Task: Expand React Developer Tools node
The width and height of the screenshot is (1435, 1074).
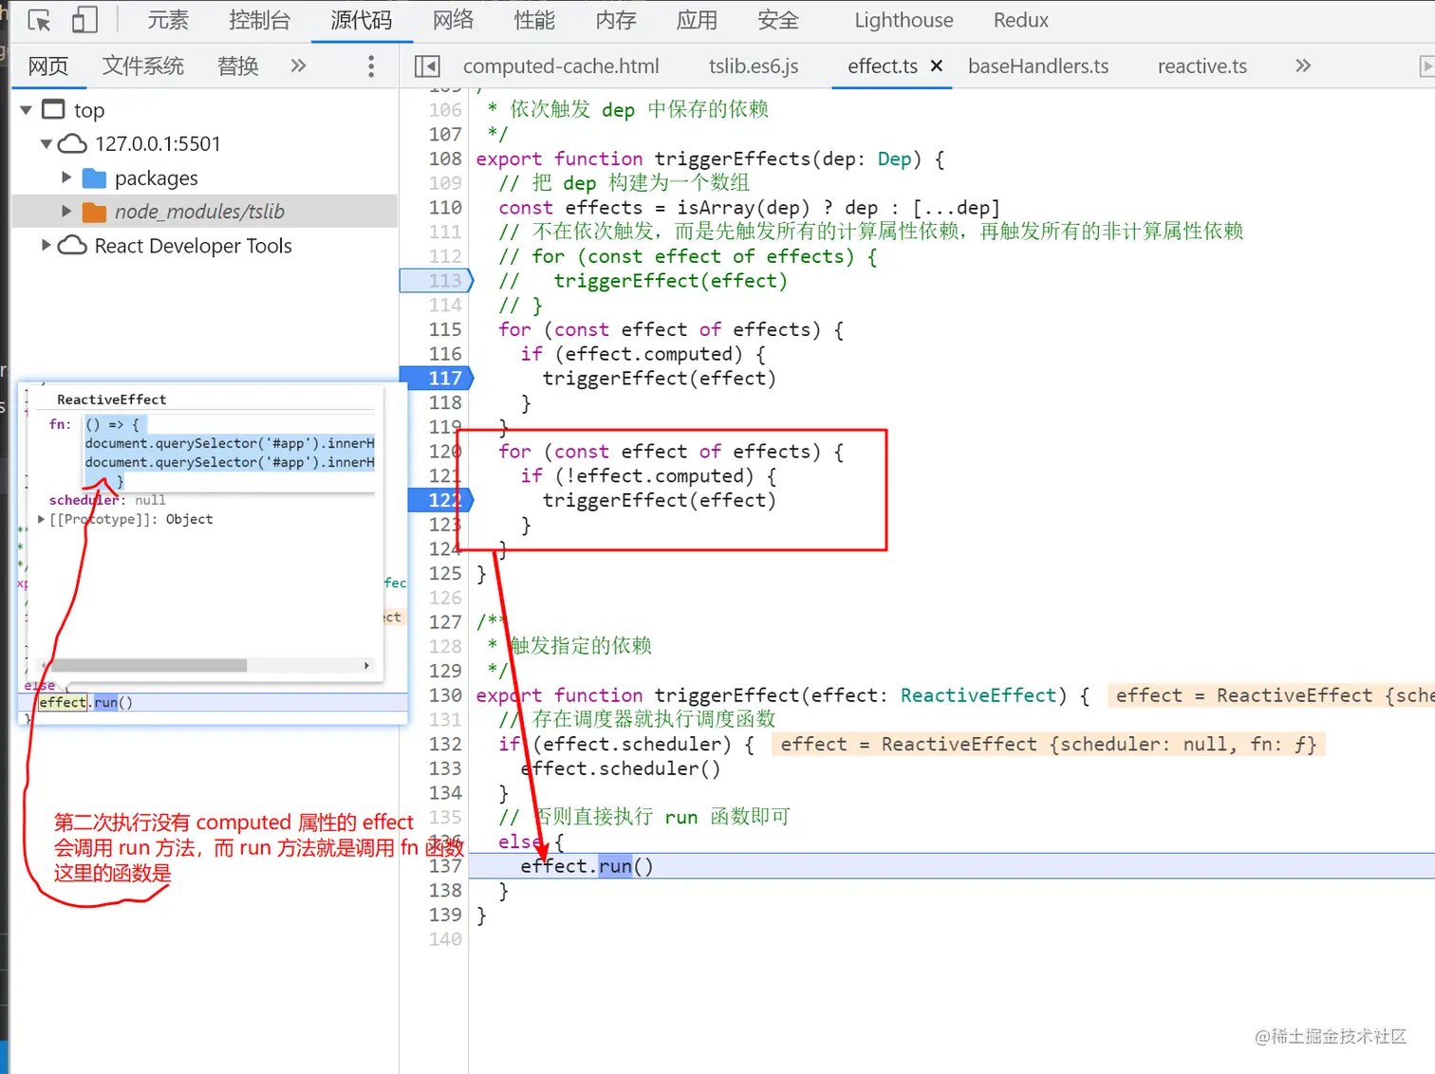Action: coord(46,245)
